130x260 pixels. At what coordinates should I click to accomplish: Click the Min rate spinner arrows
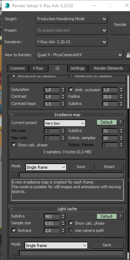63,131
